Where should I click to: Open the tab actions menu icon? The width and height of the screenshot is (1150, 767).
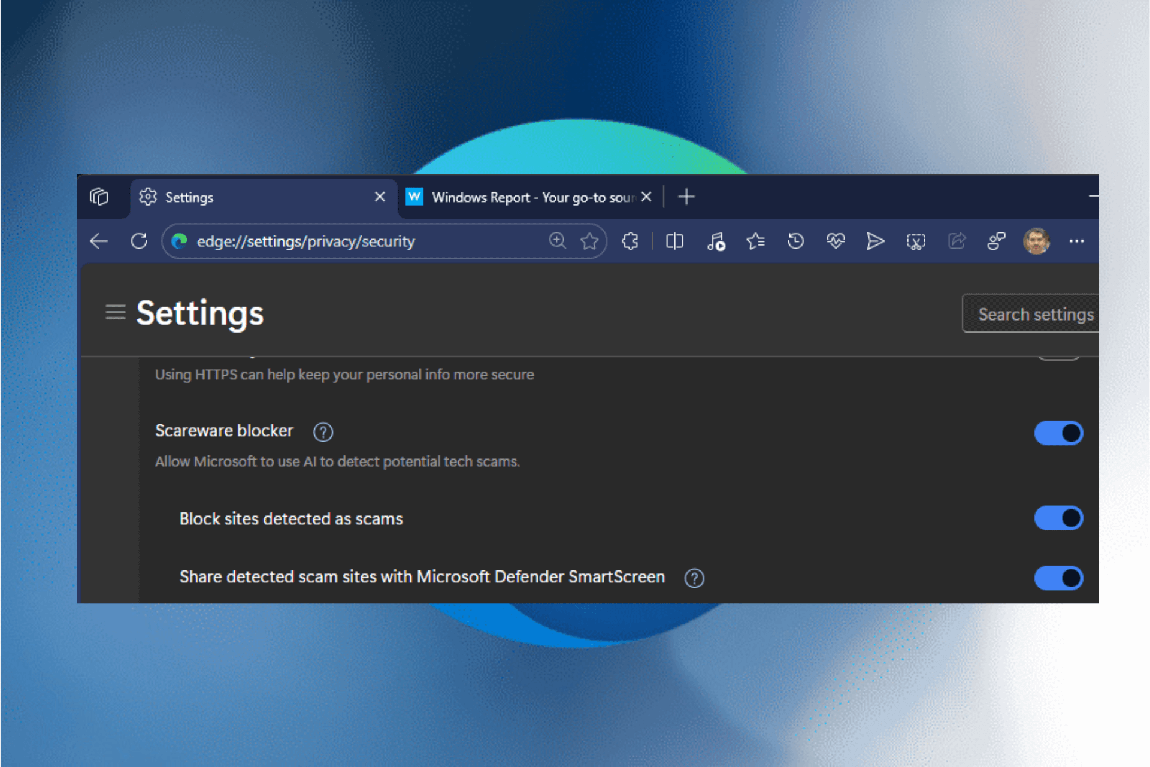tap(99, 197)
